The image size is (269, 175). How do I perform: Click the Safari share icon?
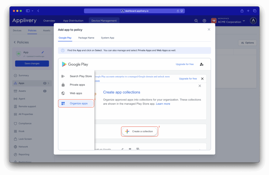point(242,11)
